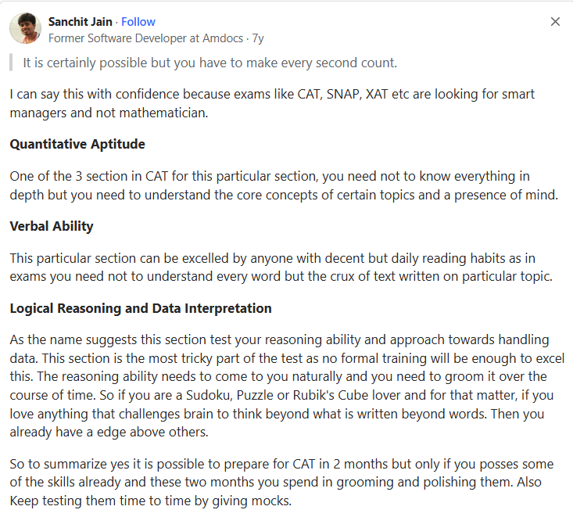Open the Sanchit Jain author name link
The width and height of the screenshot is (573, 517).
tap(81, 22)
